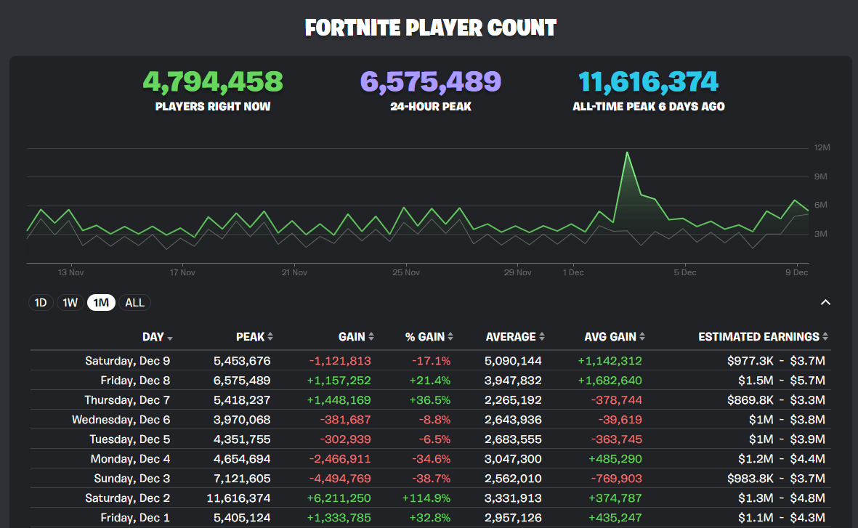Select the 1D time range
The height and width of the screenshot is (528, 858).
41,302
